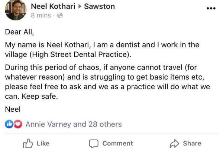The width and height of the screenshot is (223, 148).
Task: View reactions from Annie Varney and 28 others
Action: point(74,124)
